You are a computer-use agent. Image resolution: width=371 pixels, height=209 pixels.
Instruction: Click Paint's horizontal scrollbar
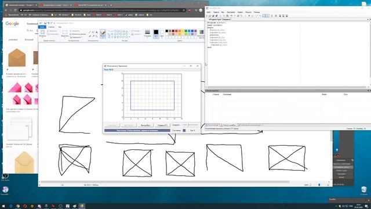click(x=165, y=182)
